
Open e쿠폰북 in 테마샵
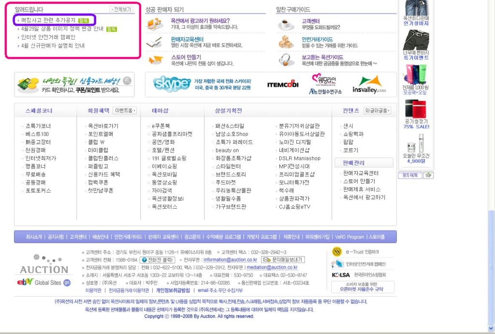click(160, 126)
